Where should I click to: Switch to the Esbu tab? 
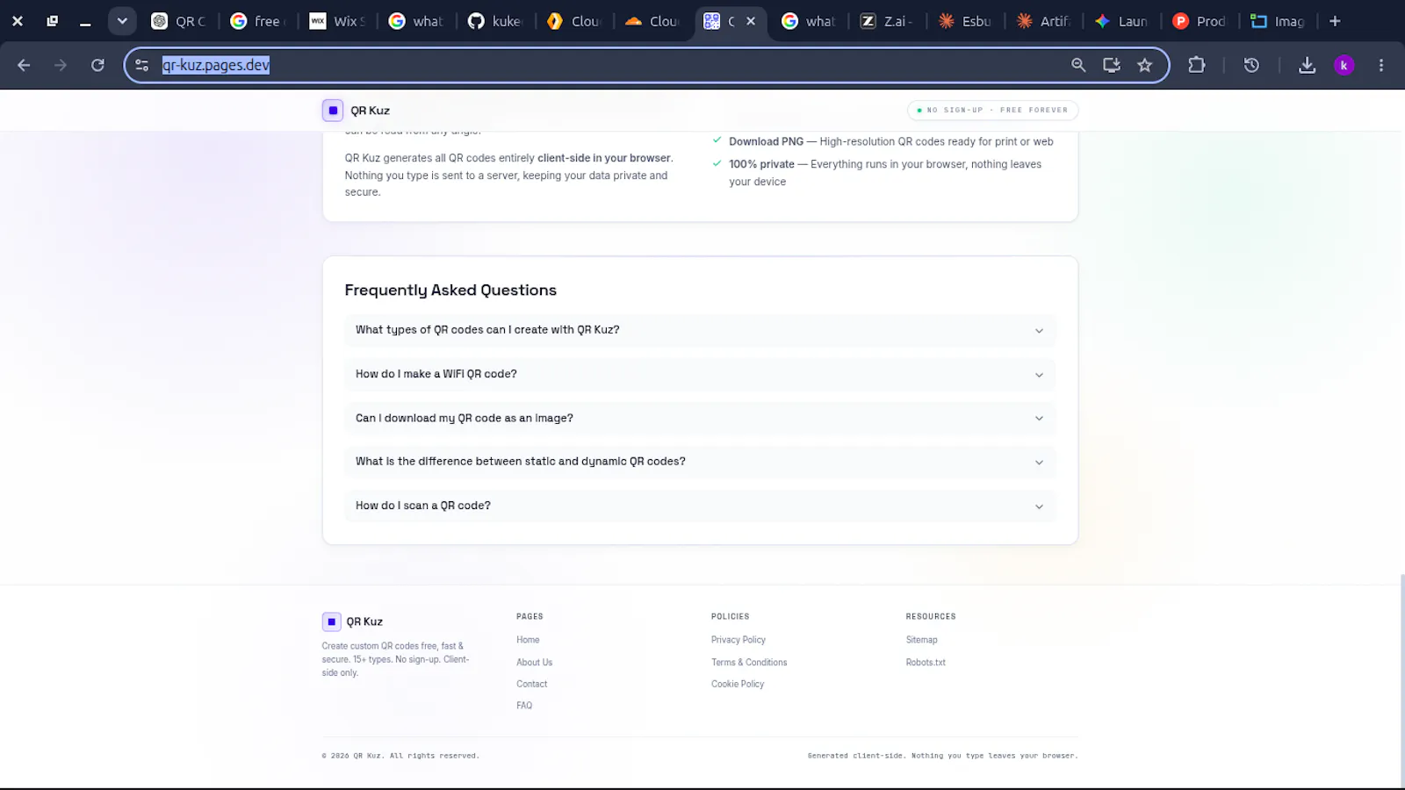[966, 21]
